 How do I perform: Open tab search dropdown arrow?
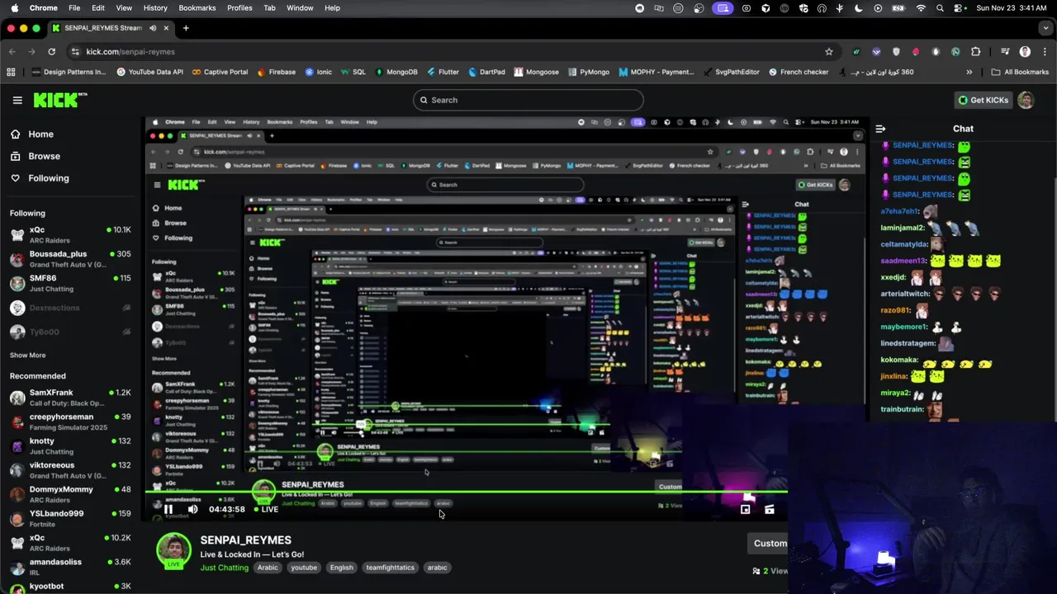pos(1045,28)
